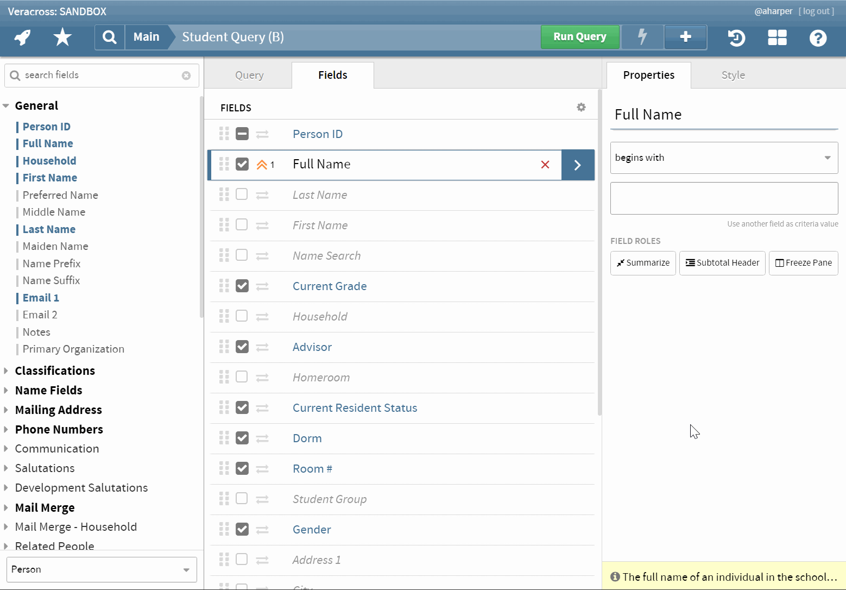Click the green Run Query button
Screen dimensions: 846x590
click(580, 37)
